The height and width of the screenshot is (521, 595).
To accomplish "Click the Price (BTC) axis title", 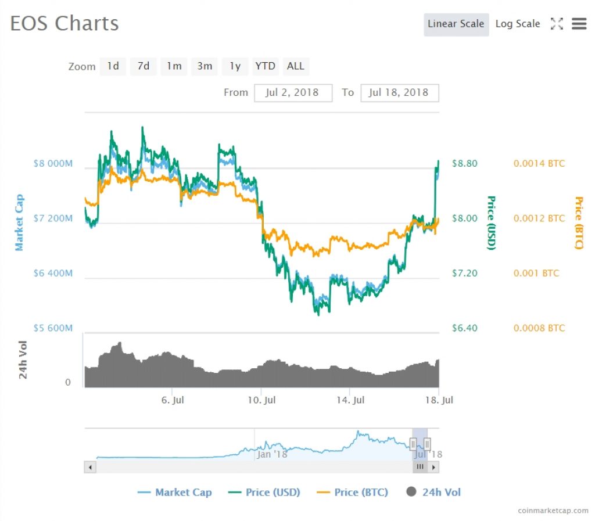I will pyautogui.click(x=578, y=223).
